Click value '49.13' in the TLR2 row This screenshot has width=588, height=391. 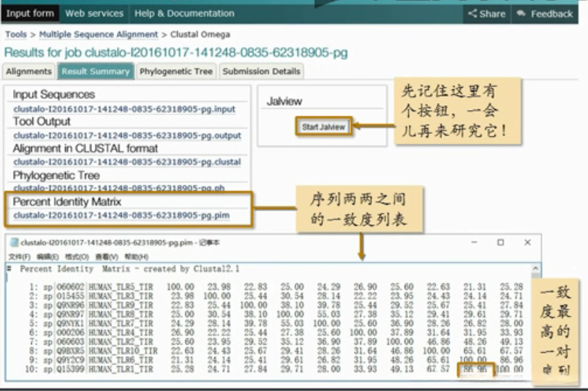pyautogui.click(x=511, y=342)
